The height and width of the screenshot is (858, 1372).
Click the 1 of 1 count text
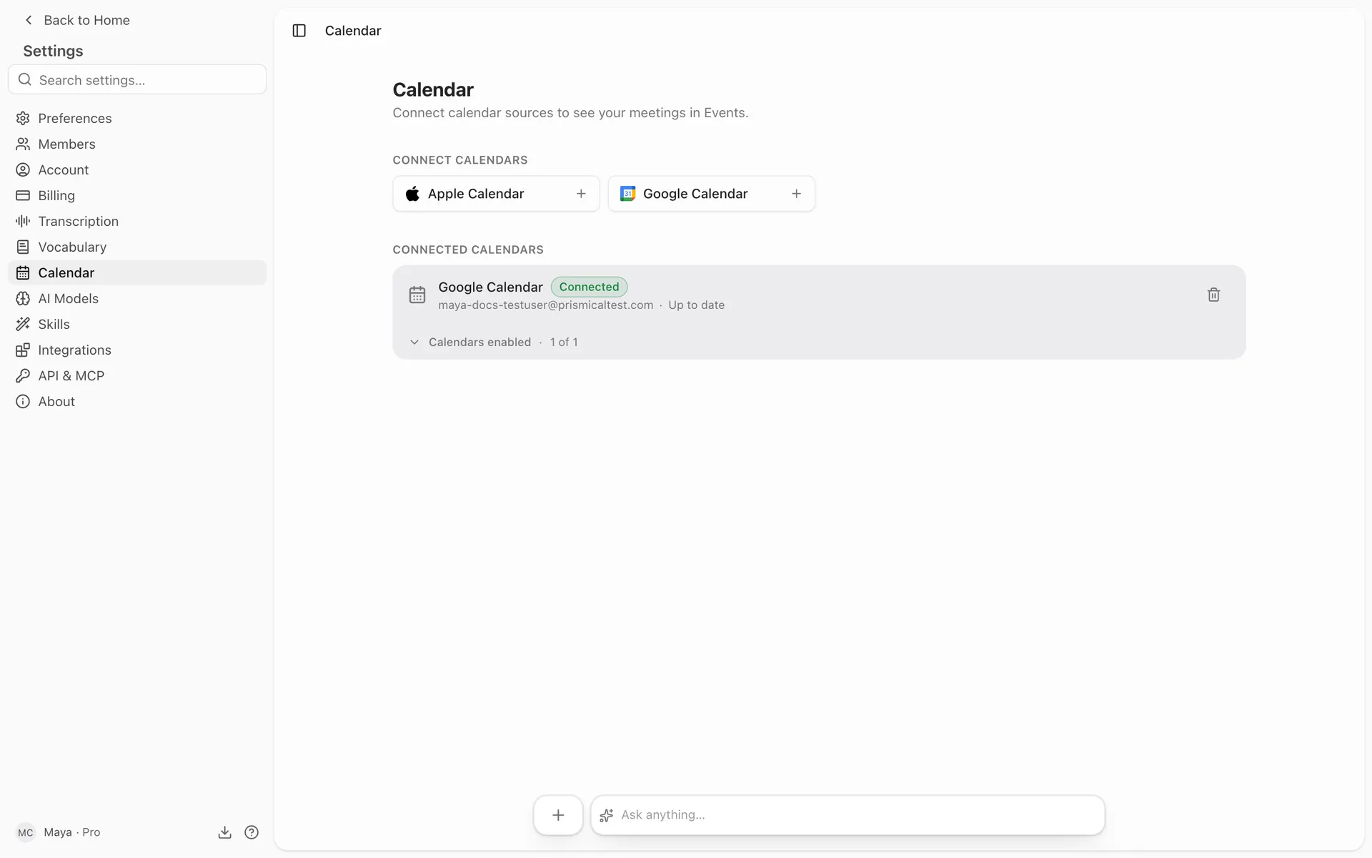click(564, 342)
